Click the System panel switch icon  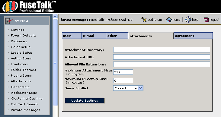click(x=9, y=21)
